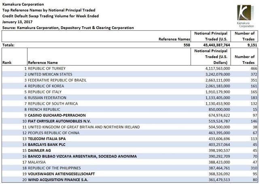Viewport: 259px width, 184px height.
Task: Select 'FIAT CHRYSLER AUTOMOBILES N.V.' cell
Action: pyautogui.click(x=59, y=121)
